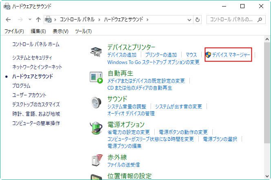Open サウンド heading link

(x=117, y=99)
